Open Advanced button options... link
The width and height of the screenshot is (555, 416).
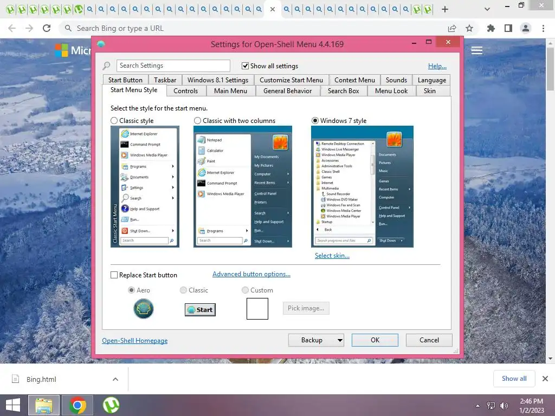[x=251, y=274]
